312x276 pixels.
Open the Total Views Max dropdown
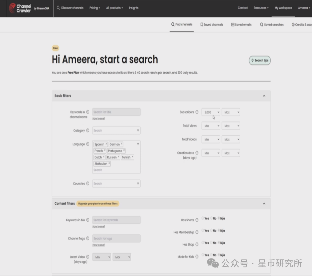click(x=231, y=126)
